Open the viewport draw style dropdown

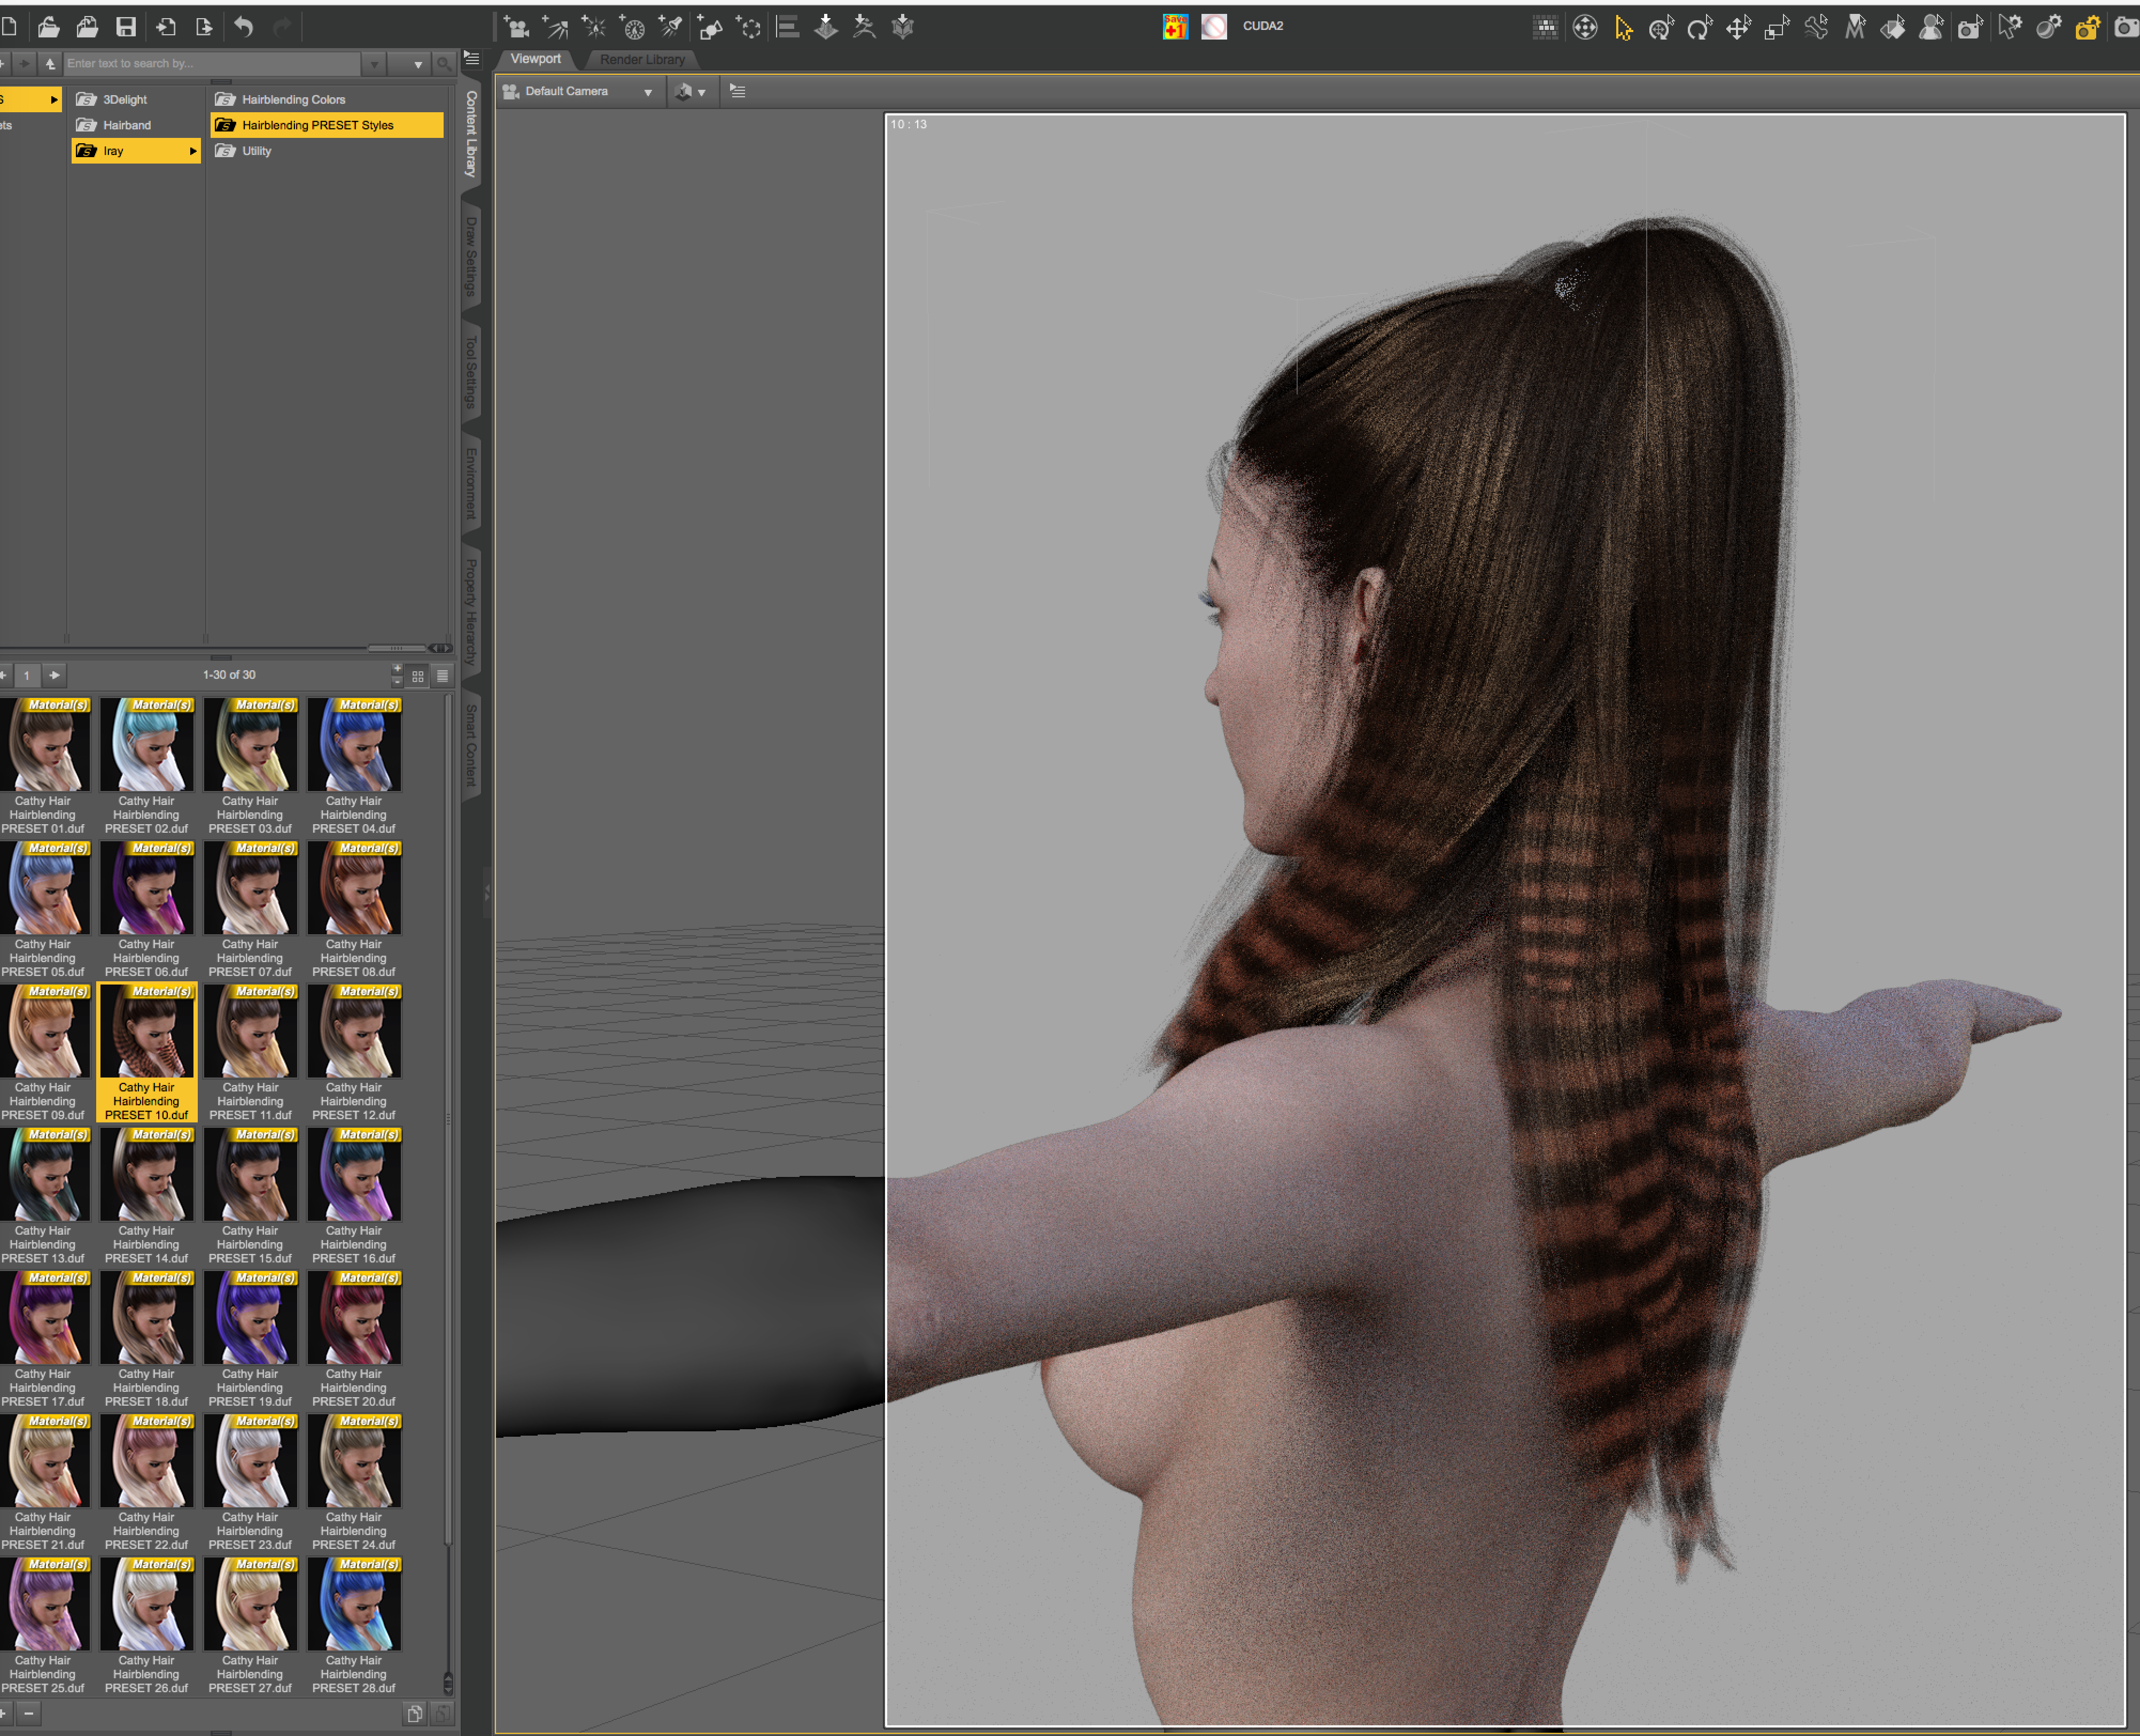tap(690, 92)
